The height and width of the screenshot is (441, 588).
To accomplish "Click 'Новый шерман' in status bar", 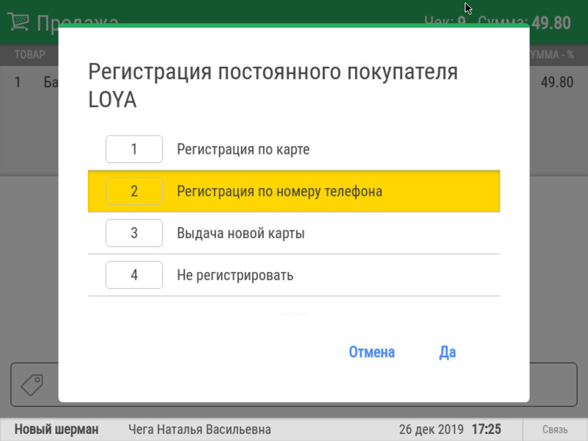I will tap(56, 429).
